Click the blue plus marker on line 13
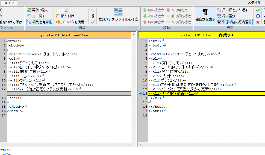The width and height of the screenshot is (265, 155). 141,93
